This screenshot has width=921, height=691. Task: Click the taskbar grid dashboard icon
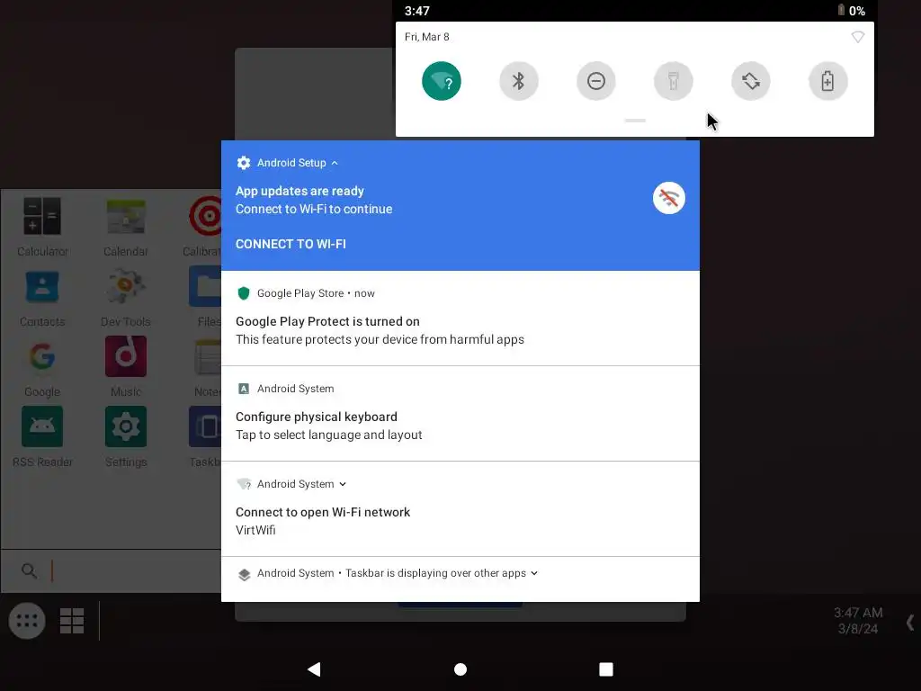(x=72, y=621)
